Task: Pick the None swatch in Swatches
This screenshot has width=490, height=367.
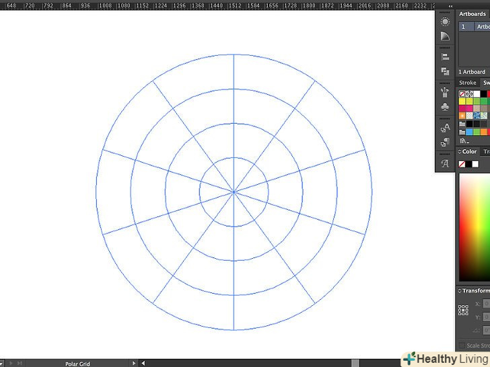Action: [x=462, y=94]
